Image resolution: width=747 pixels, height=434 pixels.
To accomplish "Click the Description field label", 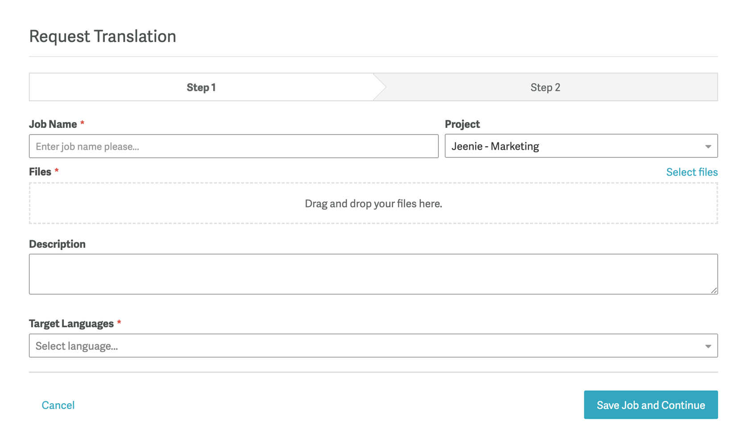I will pos(57,244).
